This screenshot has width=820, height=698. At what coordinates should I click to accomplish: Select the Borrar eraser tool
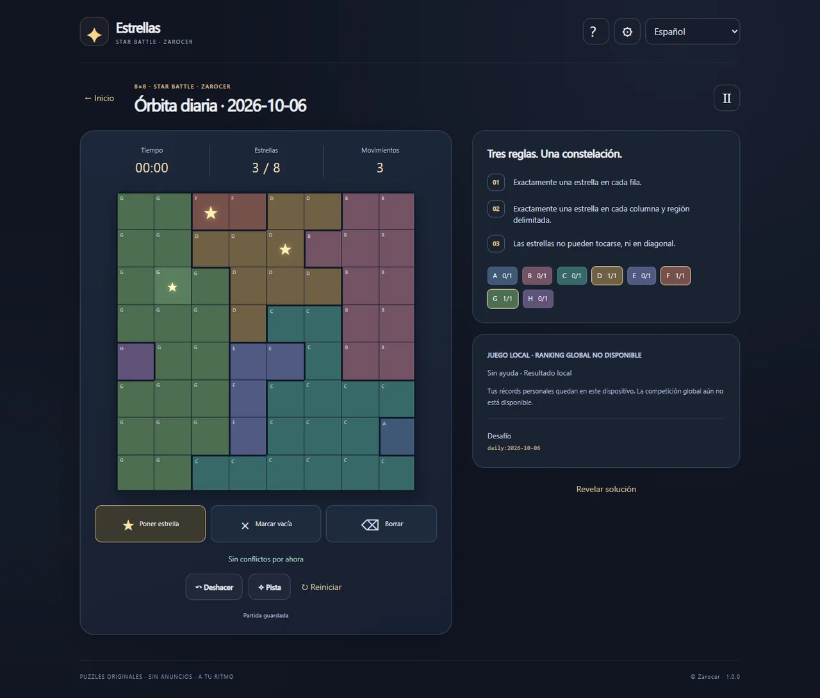[x=381, y=524]
